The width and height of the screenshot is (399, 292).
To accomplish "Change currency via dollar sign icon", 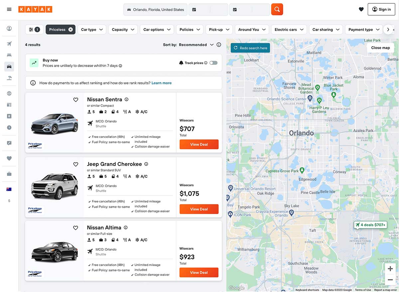I will (x=9, y=201).
